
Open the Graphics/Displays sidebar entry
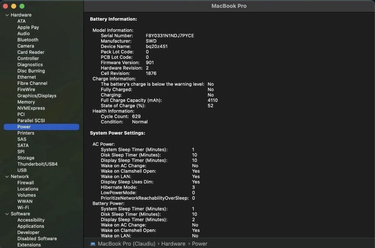[37, 96]
